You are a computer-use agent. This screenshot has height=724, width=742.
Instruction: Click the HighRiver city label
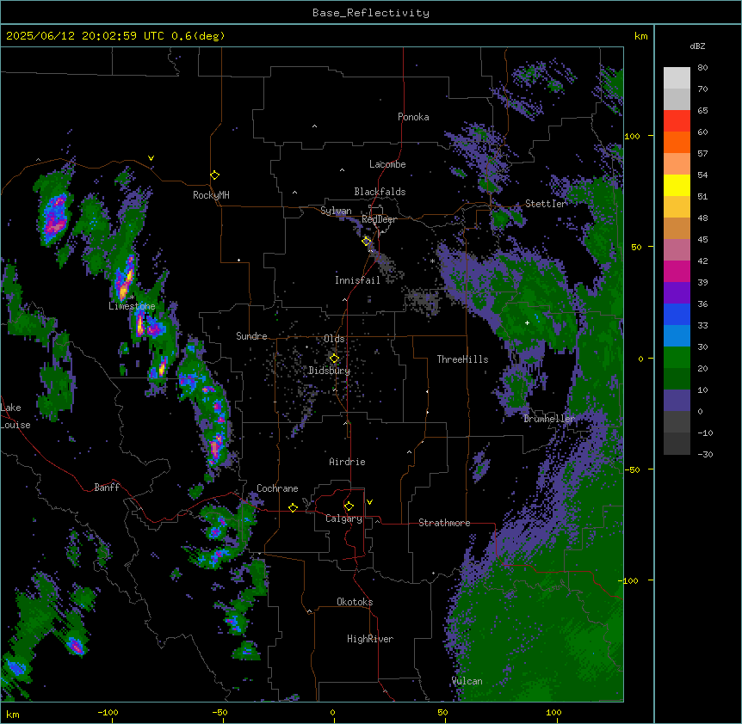[370, 639]
